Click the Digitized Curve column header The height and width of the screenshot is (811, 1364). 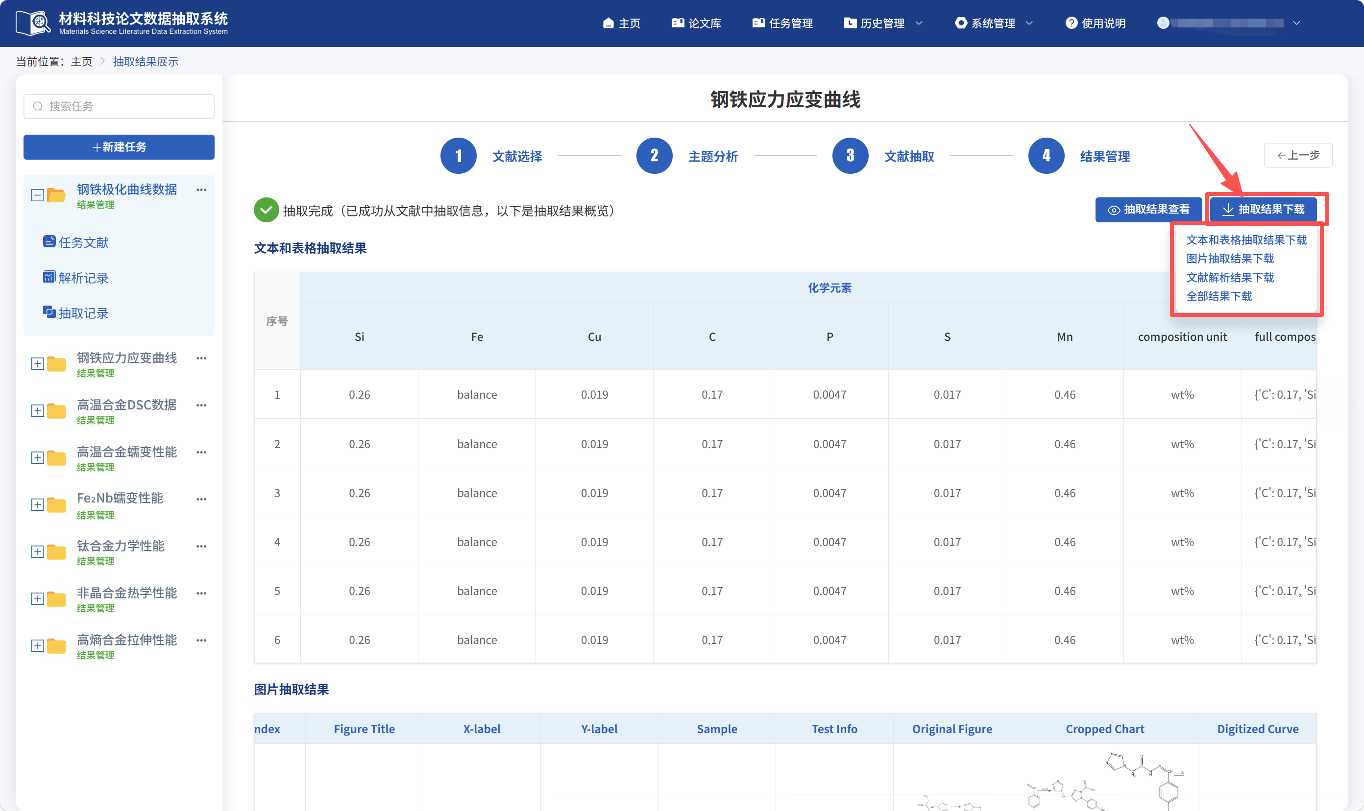tap(1257, 728)
